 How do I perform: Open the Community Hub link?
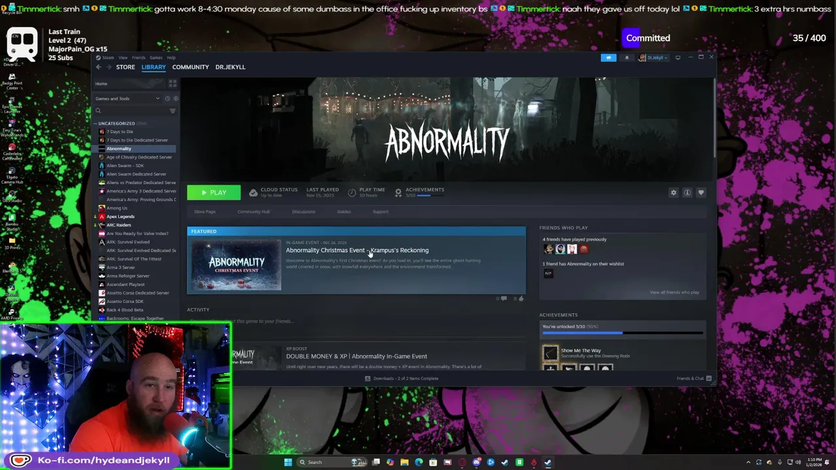(253, 211)
